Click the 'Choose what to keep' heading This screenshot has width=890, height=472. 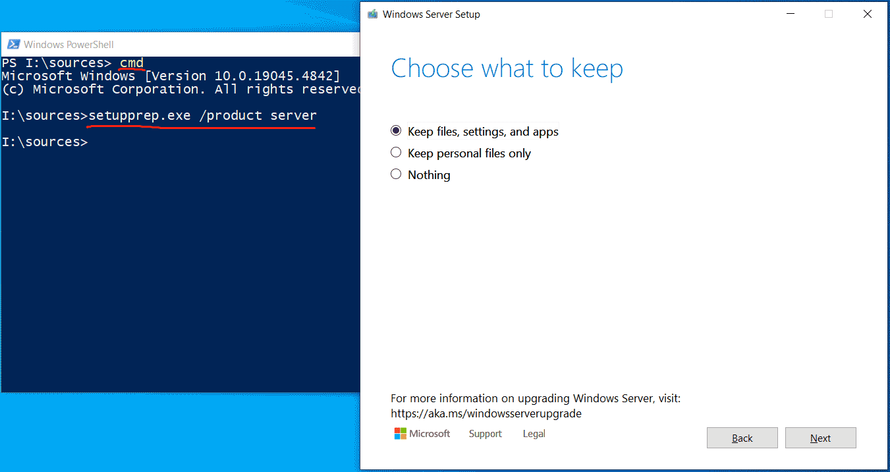pyautogui.click(x=507, y=68)
